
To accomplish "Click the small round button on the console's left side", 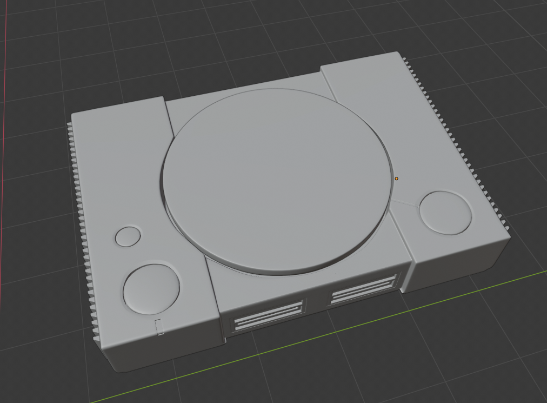I will [128, 236].
